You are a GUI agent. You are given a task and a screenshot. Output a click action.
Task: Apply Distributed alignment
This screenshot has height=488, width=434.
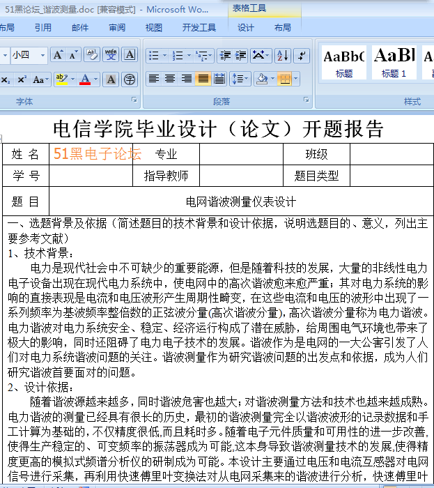click(219, 79)
